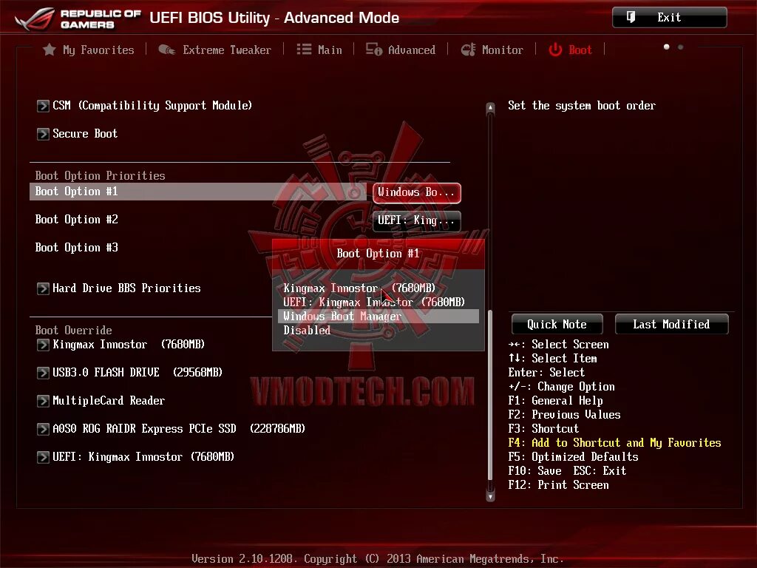
Task: Go to the Advanced tab
Action: [401, 50]
